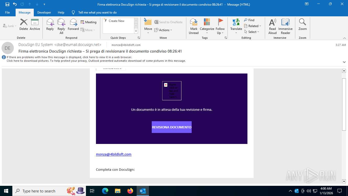
Task: Switch to the Message tab
Action: (25, 12)
